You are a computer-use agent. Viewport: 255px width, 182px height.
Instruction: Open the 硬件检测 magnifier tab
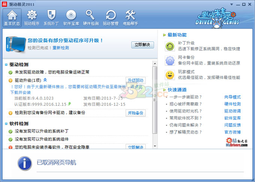pos(91,18)
